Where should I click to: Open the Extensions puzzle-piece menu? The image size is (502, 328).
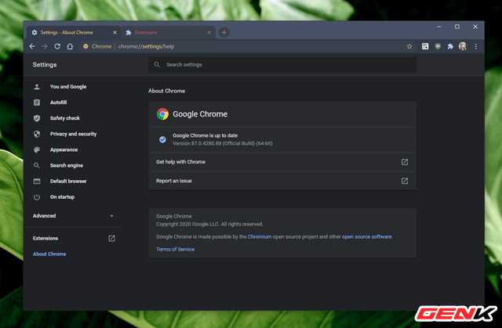click(450, 46)
